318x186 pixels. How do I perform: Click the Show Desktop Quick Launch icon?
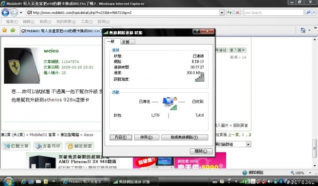tap(31, 182)
